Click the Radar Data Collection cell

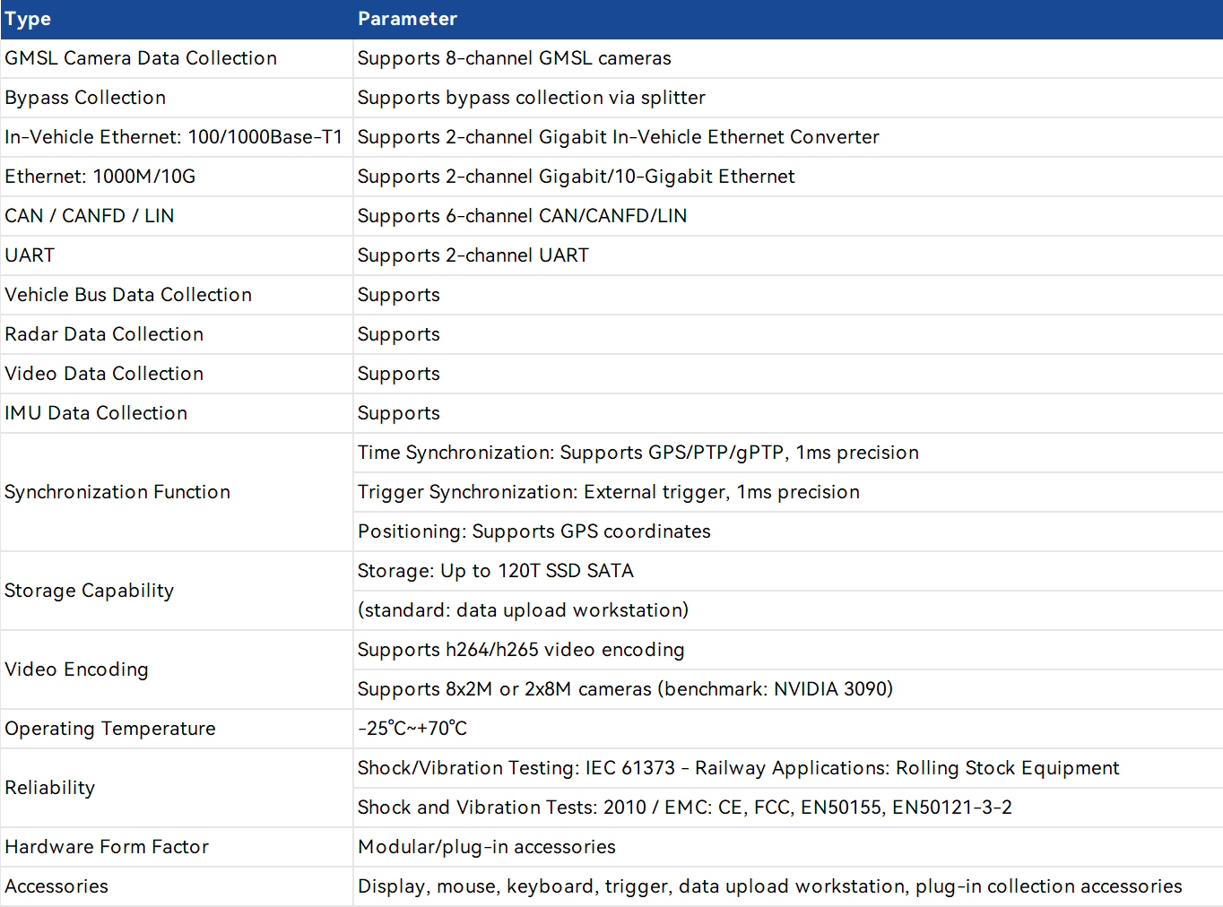point(104,334)
